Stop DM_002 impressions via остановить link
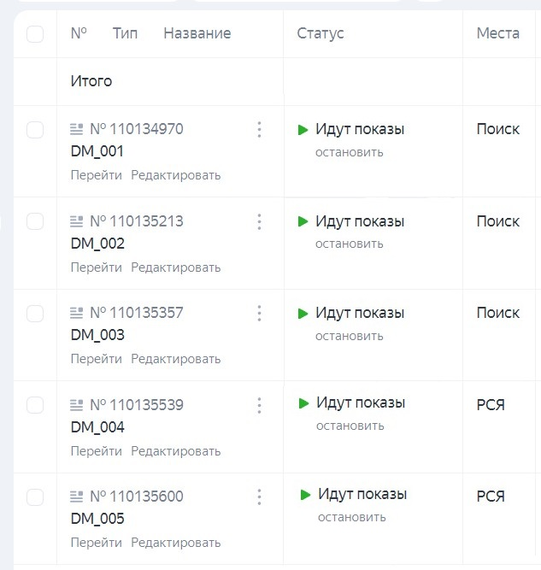This screenshot has width=541, height=570. [x=350, y=244]
